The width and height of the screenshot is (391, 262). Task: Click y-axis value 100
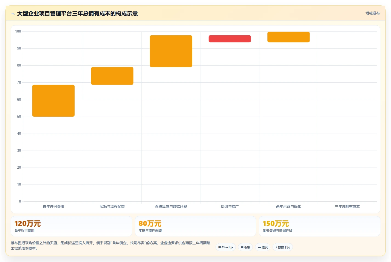18,31
